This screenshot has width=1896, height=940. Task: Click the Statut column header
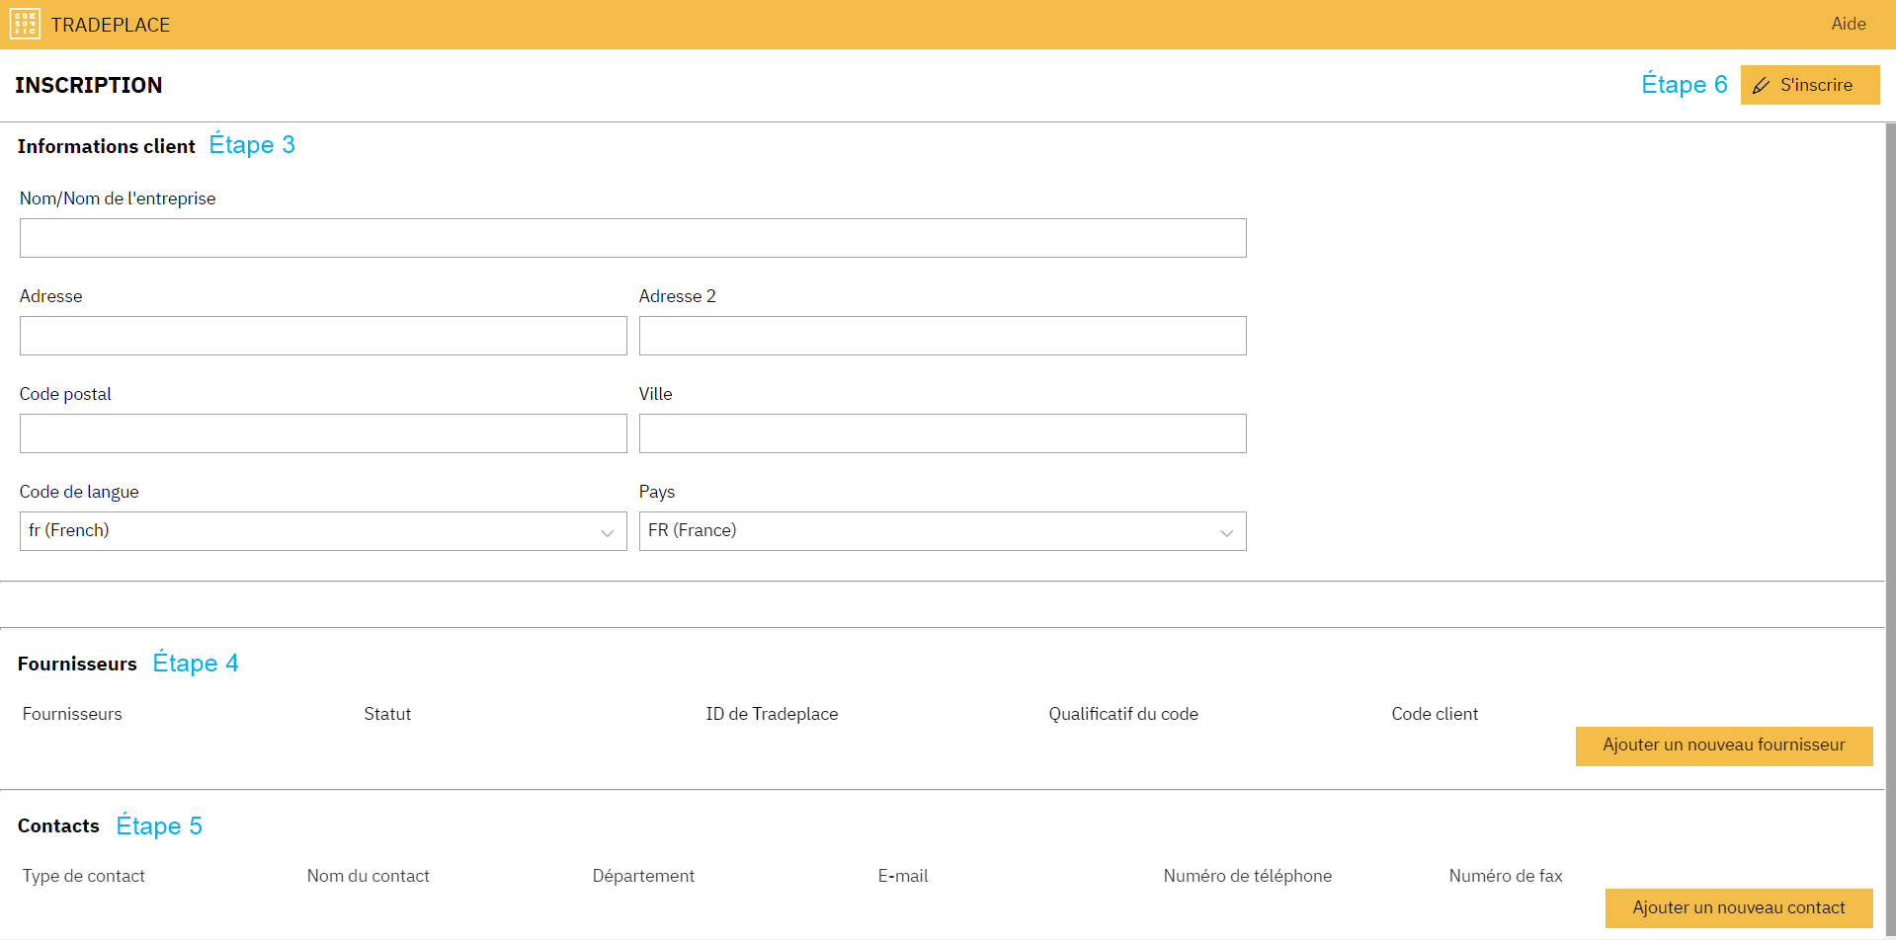coord(387,714)
